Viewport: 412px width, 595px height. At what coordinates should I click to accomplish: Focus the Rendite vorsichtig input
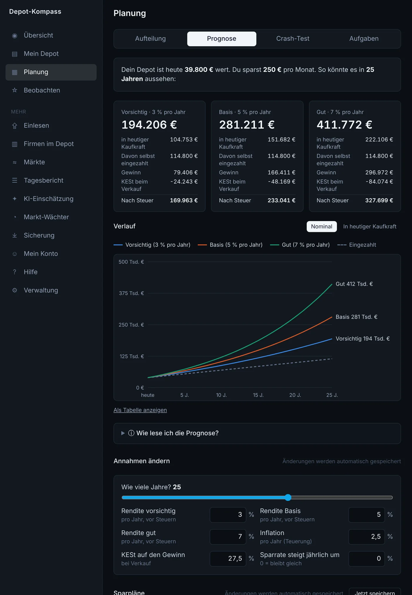click(x=228, y=515)
